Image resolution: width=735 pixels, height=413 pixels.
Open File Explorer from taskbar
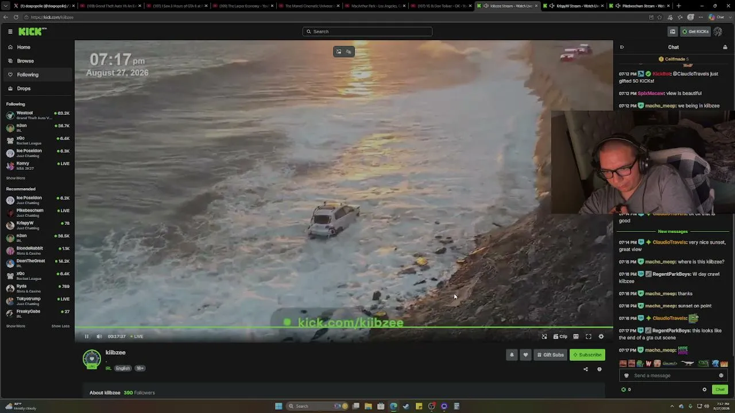pyautogui.click(x=368, y=406)
